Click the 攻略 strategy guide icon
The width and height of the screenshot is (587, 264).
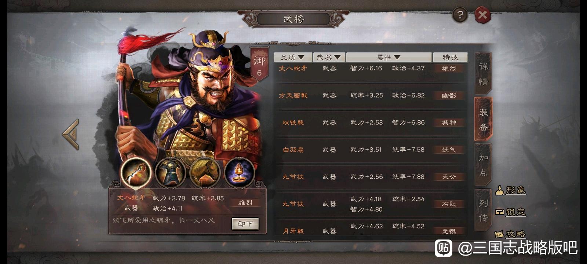(510, 234)
